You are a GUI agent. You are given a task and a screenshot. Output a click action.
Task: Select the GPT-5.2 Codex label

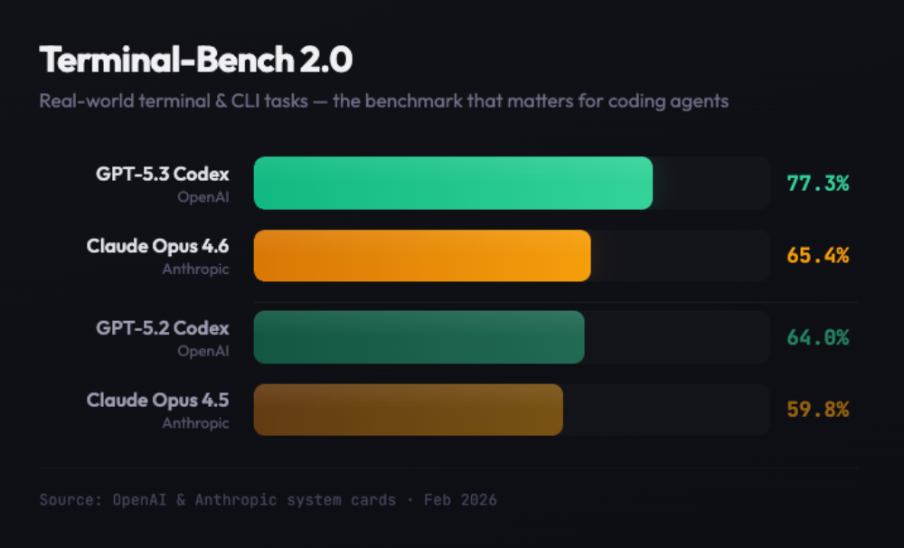[163, 328]
